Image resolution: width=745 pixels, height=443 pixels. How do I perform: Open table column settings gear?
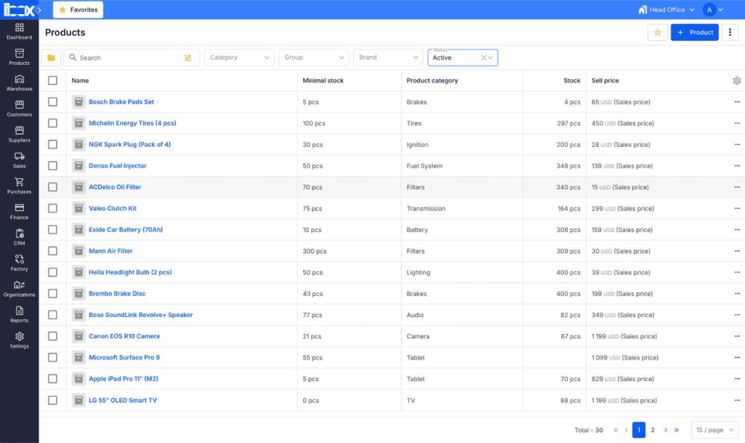[737, 81]
